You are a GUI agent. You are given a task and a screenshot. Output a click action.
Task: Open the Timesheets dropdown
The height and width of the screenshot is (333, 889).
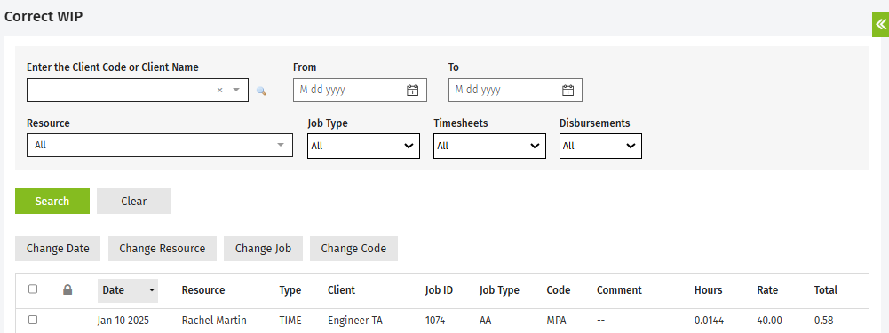pyautogui.click(x=490, y=146)
